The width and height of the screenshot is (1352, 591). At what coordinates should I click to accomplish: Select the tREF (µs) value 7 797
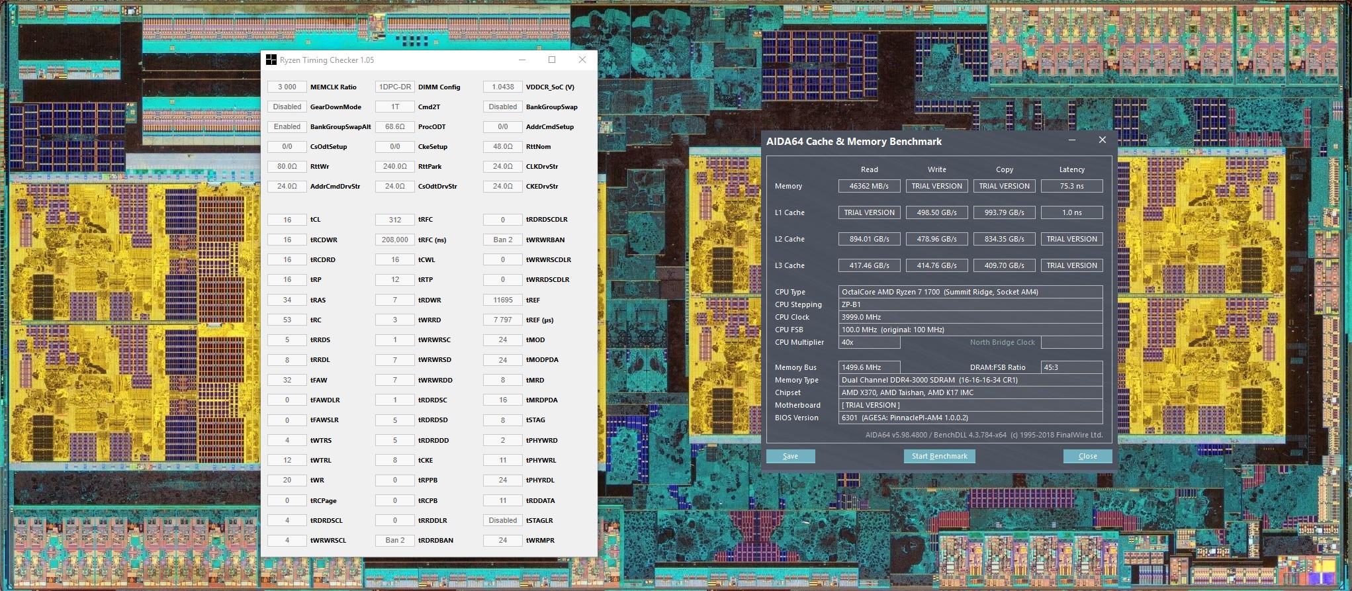(503, 320)
